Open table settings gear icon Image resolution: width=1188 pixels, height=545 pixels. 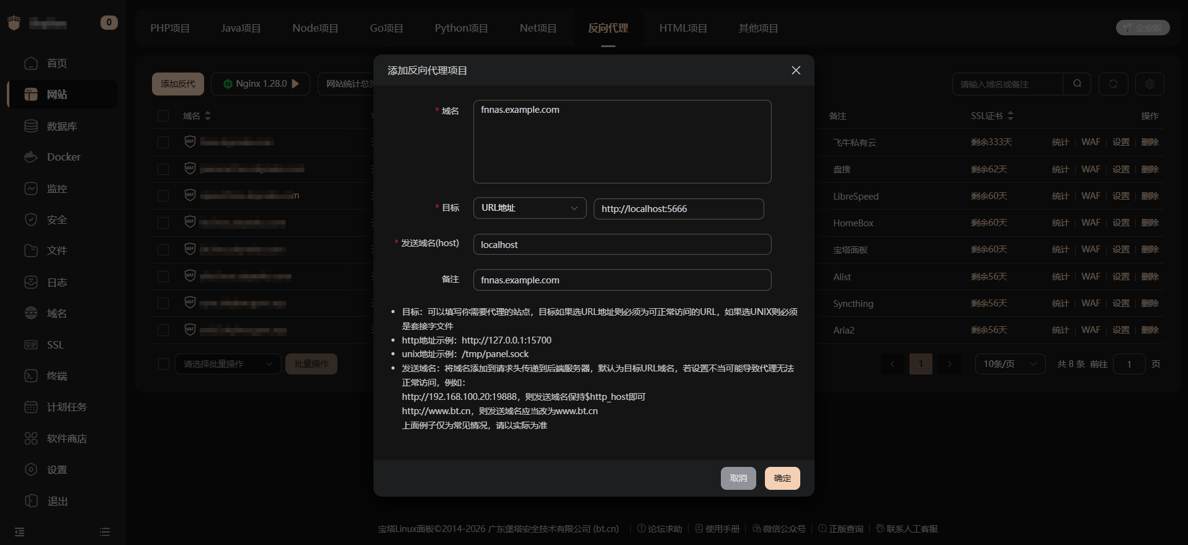1149,84
